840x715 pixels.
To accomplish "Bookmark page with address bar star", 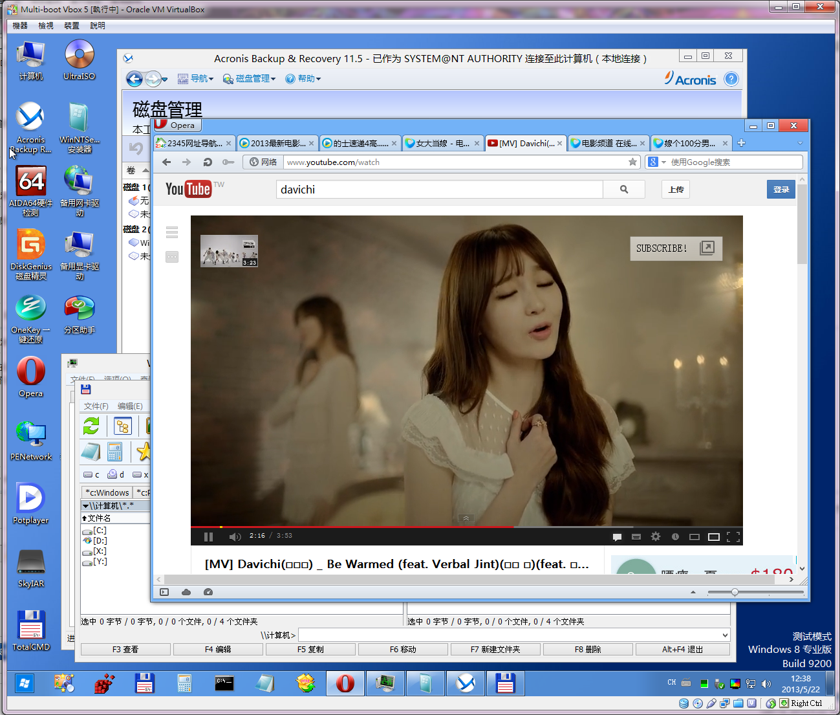I will click(x=632, y=162).
